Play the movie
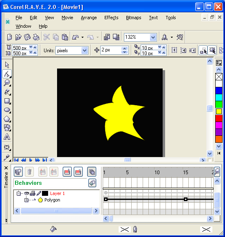The height and width of the screenshot is (237, 225). point(31,160)
